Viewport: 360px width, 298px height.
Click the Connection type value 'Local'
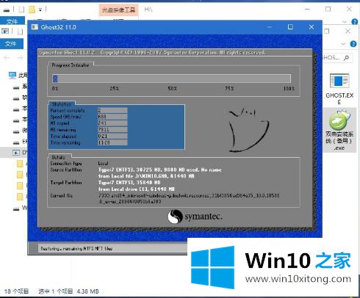[103, 163]
